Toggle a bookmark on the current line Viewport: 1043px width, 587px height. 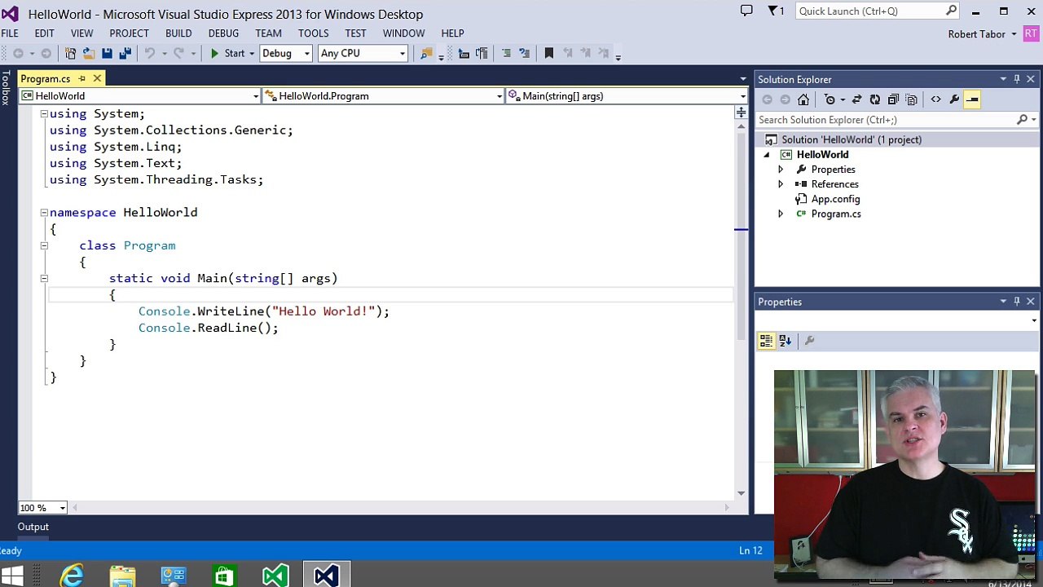(548, 53)
